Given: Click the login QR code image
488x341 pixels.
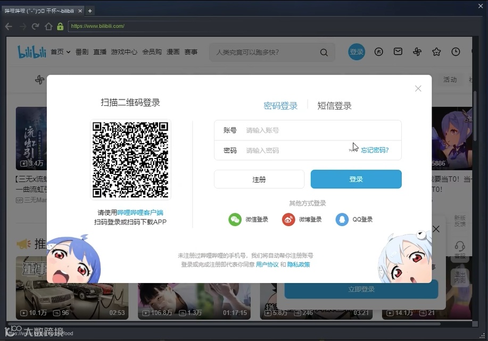Looking at the screenshot, I should pos(130,160).
